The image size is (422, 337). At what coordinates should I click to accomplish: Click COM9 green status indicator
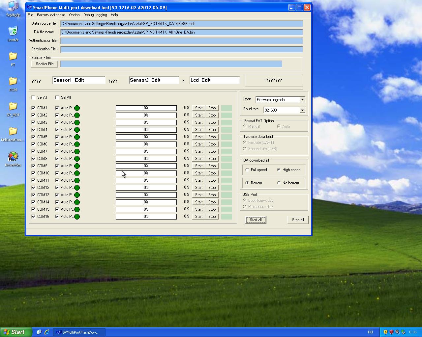[x=77, y=166]
